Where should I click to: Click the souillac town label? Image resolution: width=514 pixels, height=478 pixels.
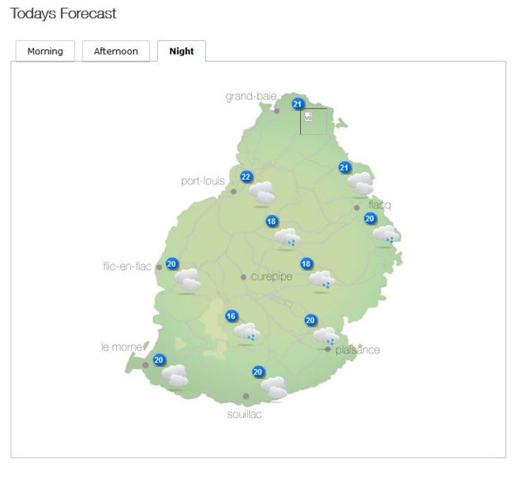(x=245, y=414)
